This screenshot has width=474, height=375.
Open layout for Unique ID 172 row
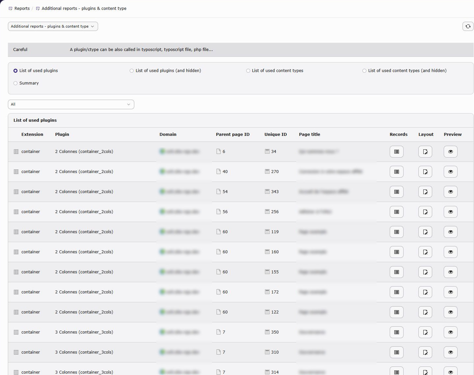(x=425, y=292)
